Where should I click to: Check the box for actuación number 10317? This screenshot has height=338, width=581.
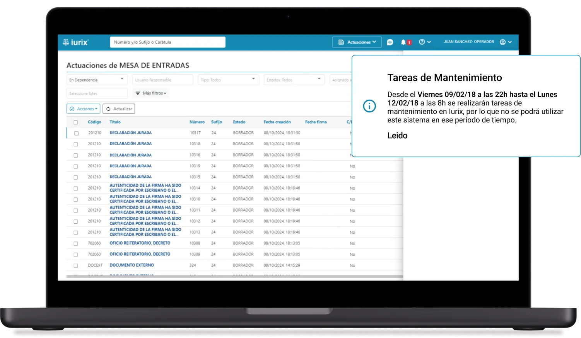point(76,133)
